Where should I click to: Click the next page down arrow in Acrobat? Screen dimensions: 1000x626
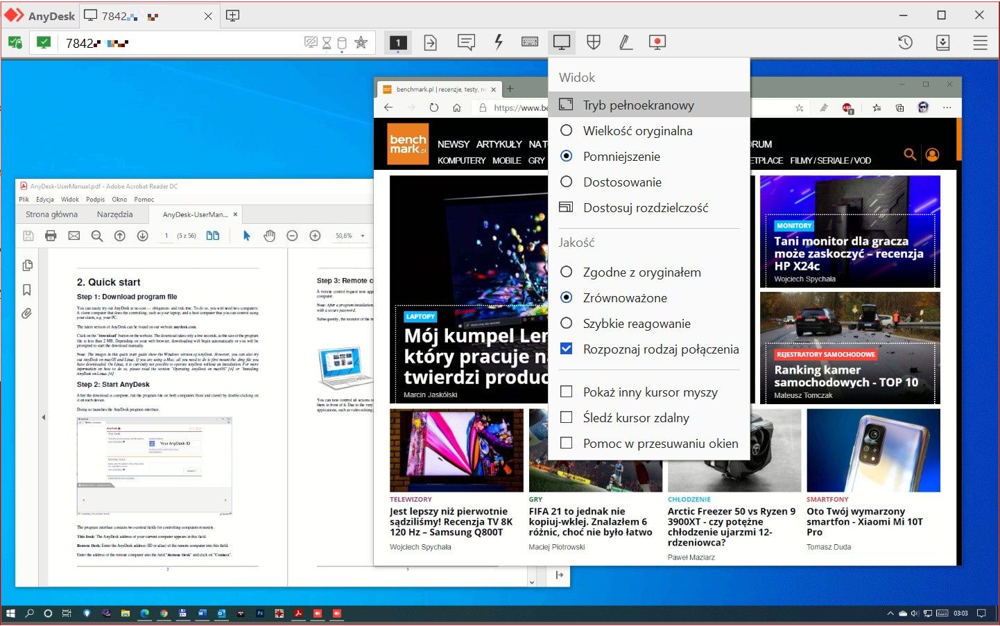(x=142, y=236)
